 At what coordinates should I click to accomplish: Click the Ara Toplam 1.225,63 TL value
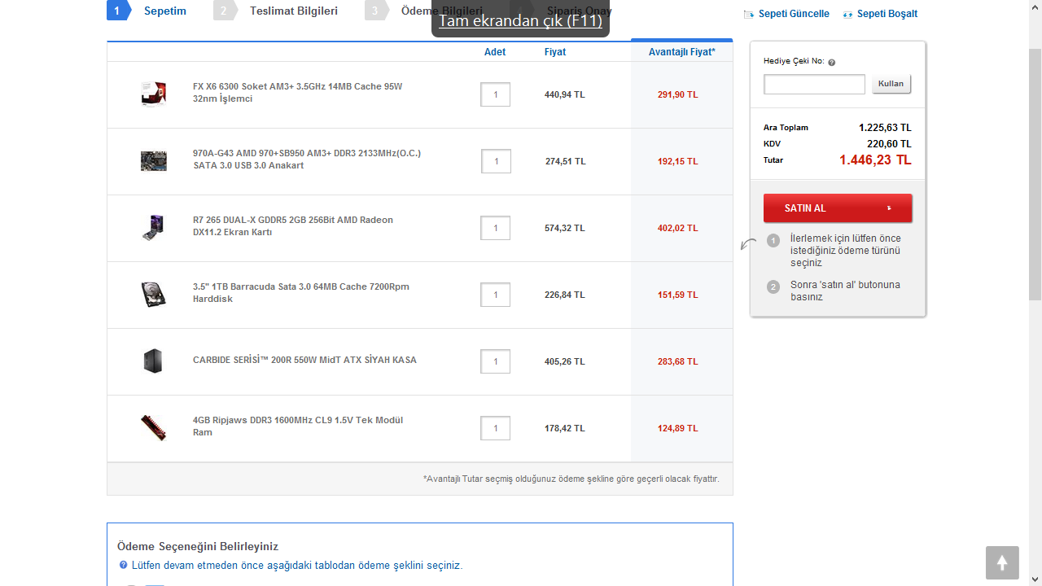885,128
